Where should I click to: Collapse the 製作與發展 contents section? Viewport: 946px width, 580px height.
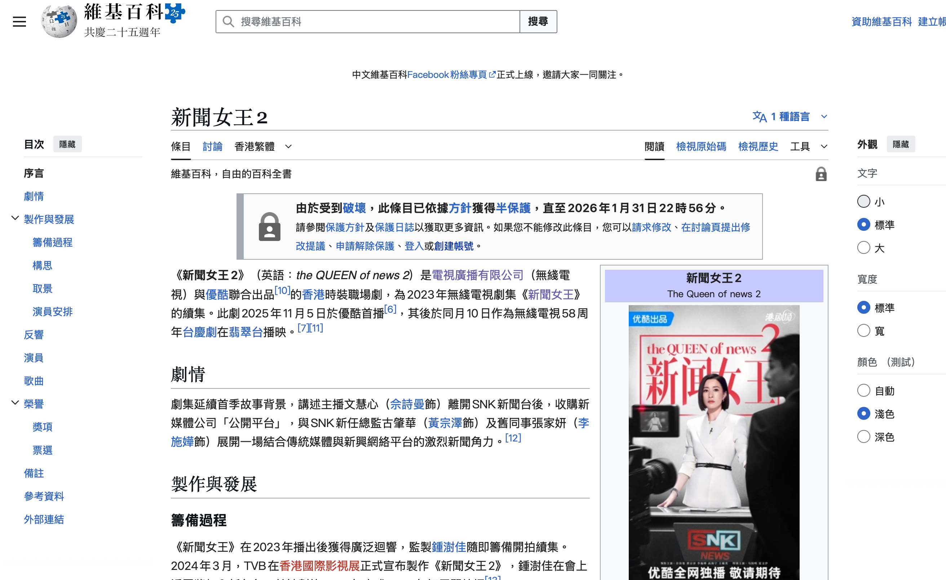coord(15,219)
